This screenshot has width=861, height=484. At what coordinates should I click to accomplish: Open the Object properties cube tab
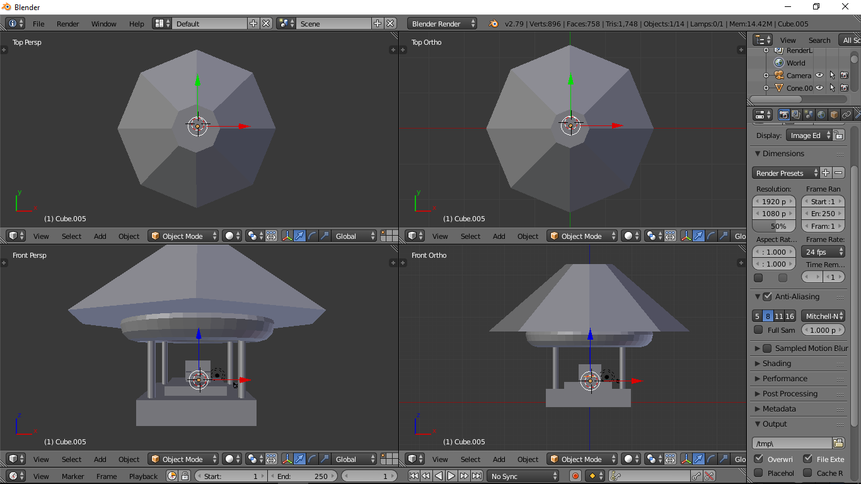[x=833, y=115]
